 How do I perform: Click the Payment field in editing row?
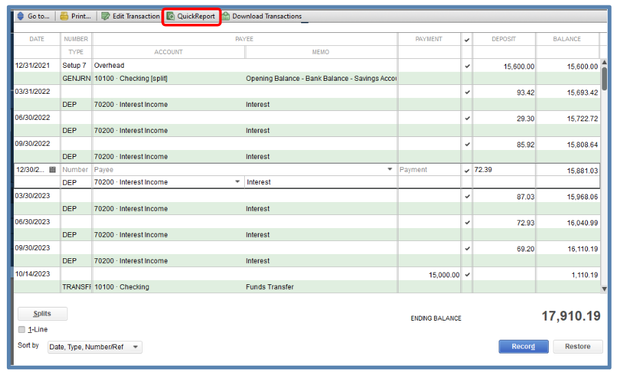(429, 170)
